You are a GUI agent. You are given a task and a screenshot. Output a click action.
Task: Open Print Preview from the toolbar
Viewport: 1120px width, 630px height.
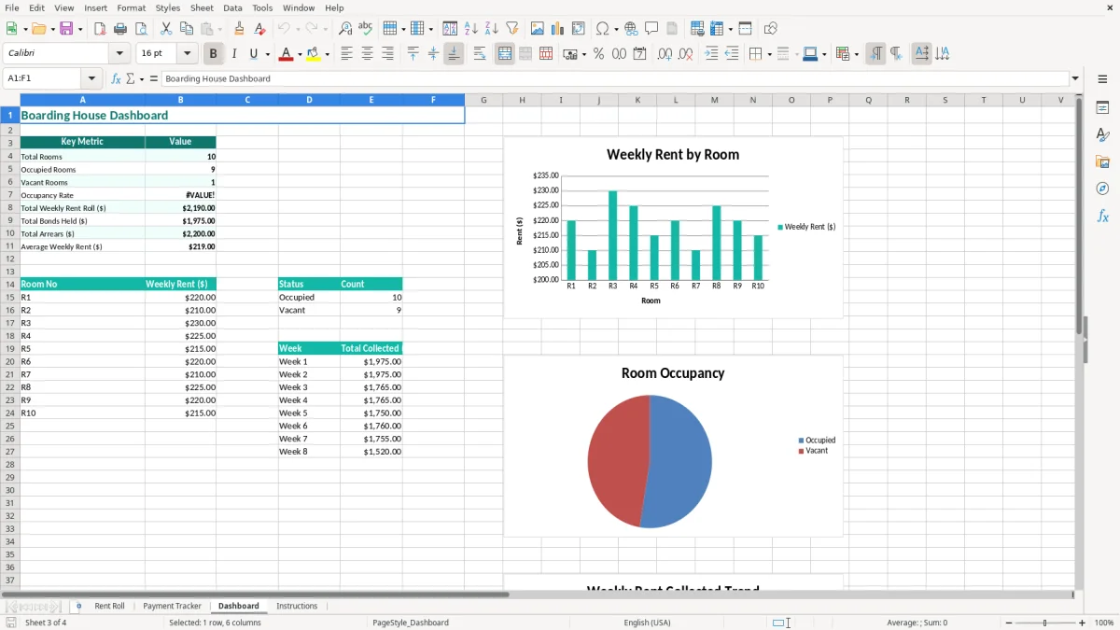(140, 29)
